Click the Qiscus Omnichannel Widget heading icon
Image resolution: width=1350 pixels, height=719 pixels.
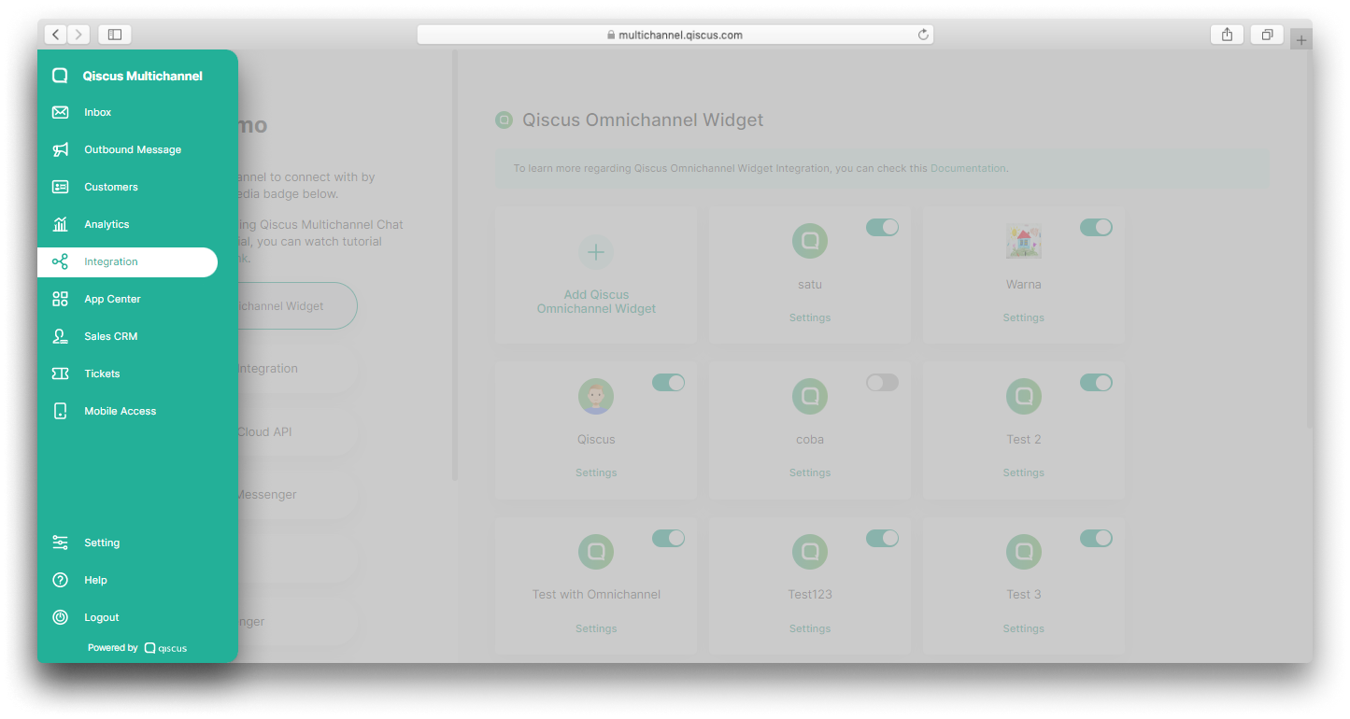coord(504,120)
